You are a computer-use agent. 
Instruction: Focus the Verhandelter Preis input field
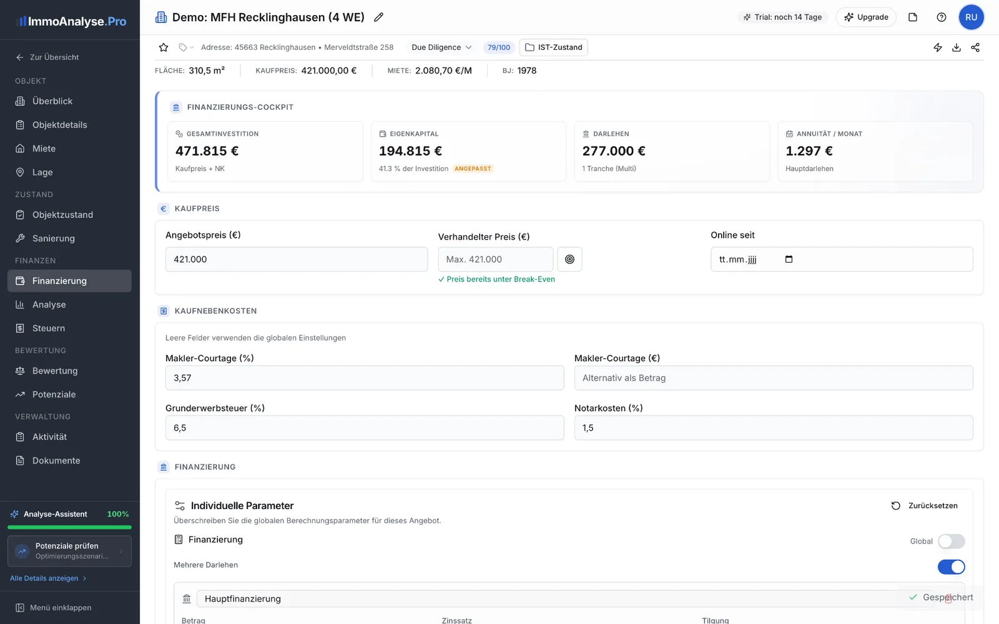(496, 260)
